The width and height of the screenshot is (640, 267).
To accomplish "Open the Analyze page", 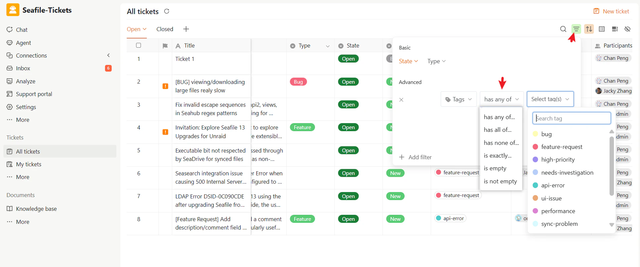I will [26, 81].
